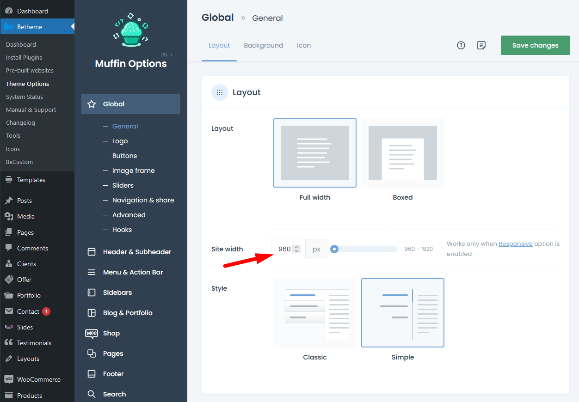Click the Pages copy icon in Muffin Options

point(92,353)
